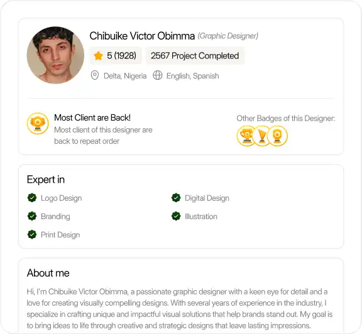
Task: Click the English, Spanish languages text
Action: 192,76
